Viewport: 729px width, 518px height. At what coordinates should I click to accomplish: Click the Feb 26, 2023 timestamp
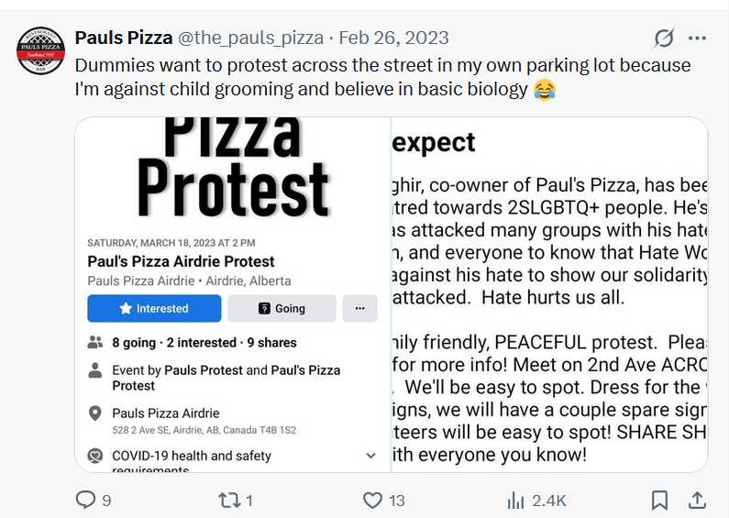click(394, 38)
